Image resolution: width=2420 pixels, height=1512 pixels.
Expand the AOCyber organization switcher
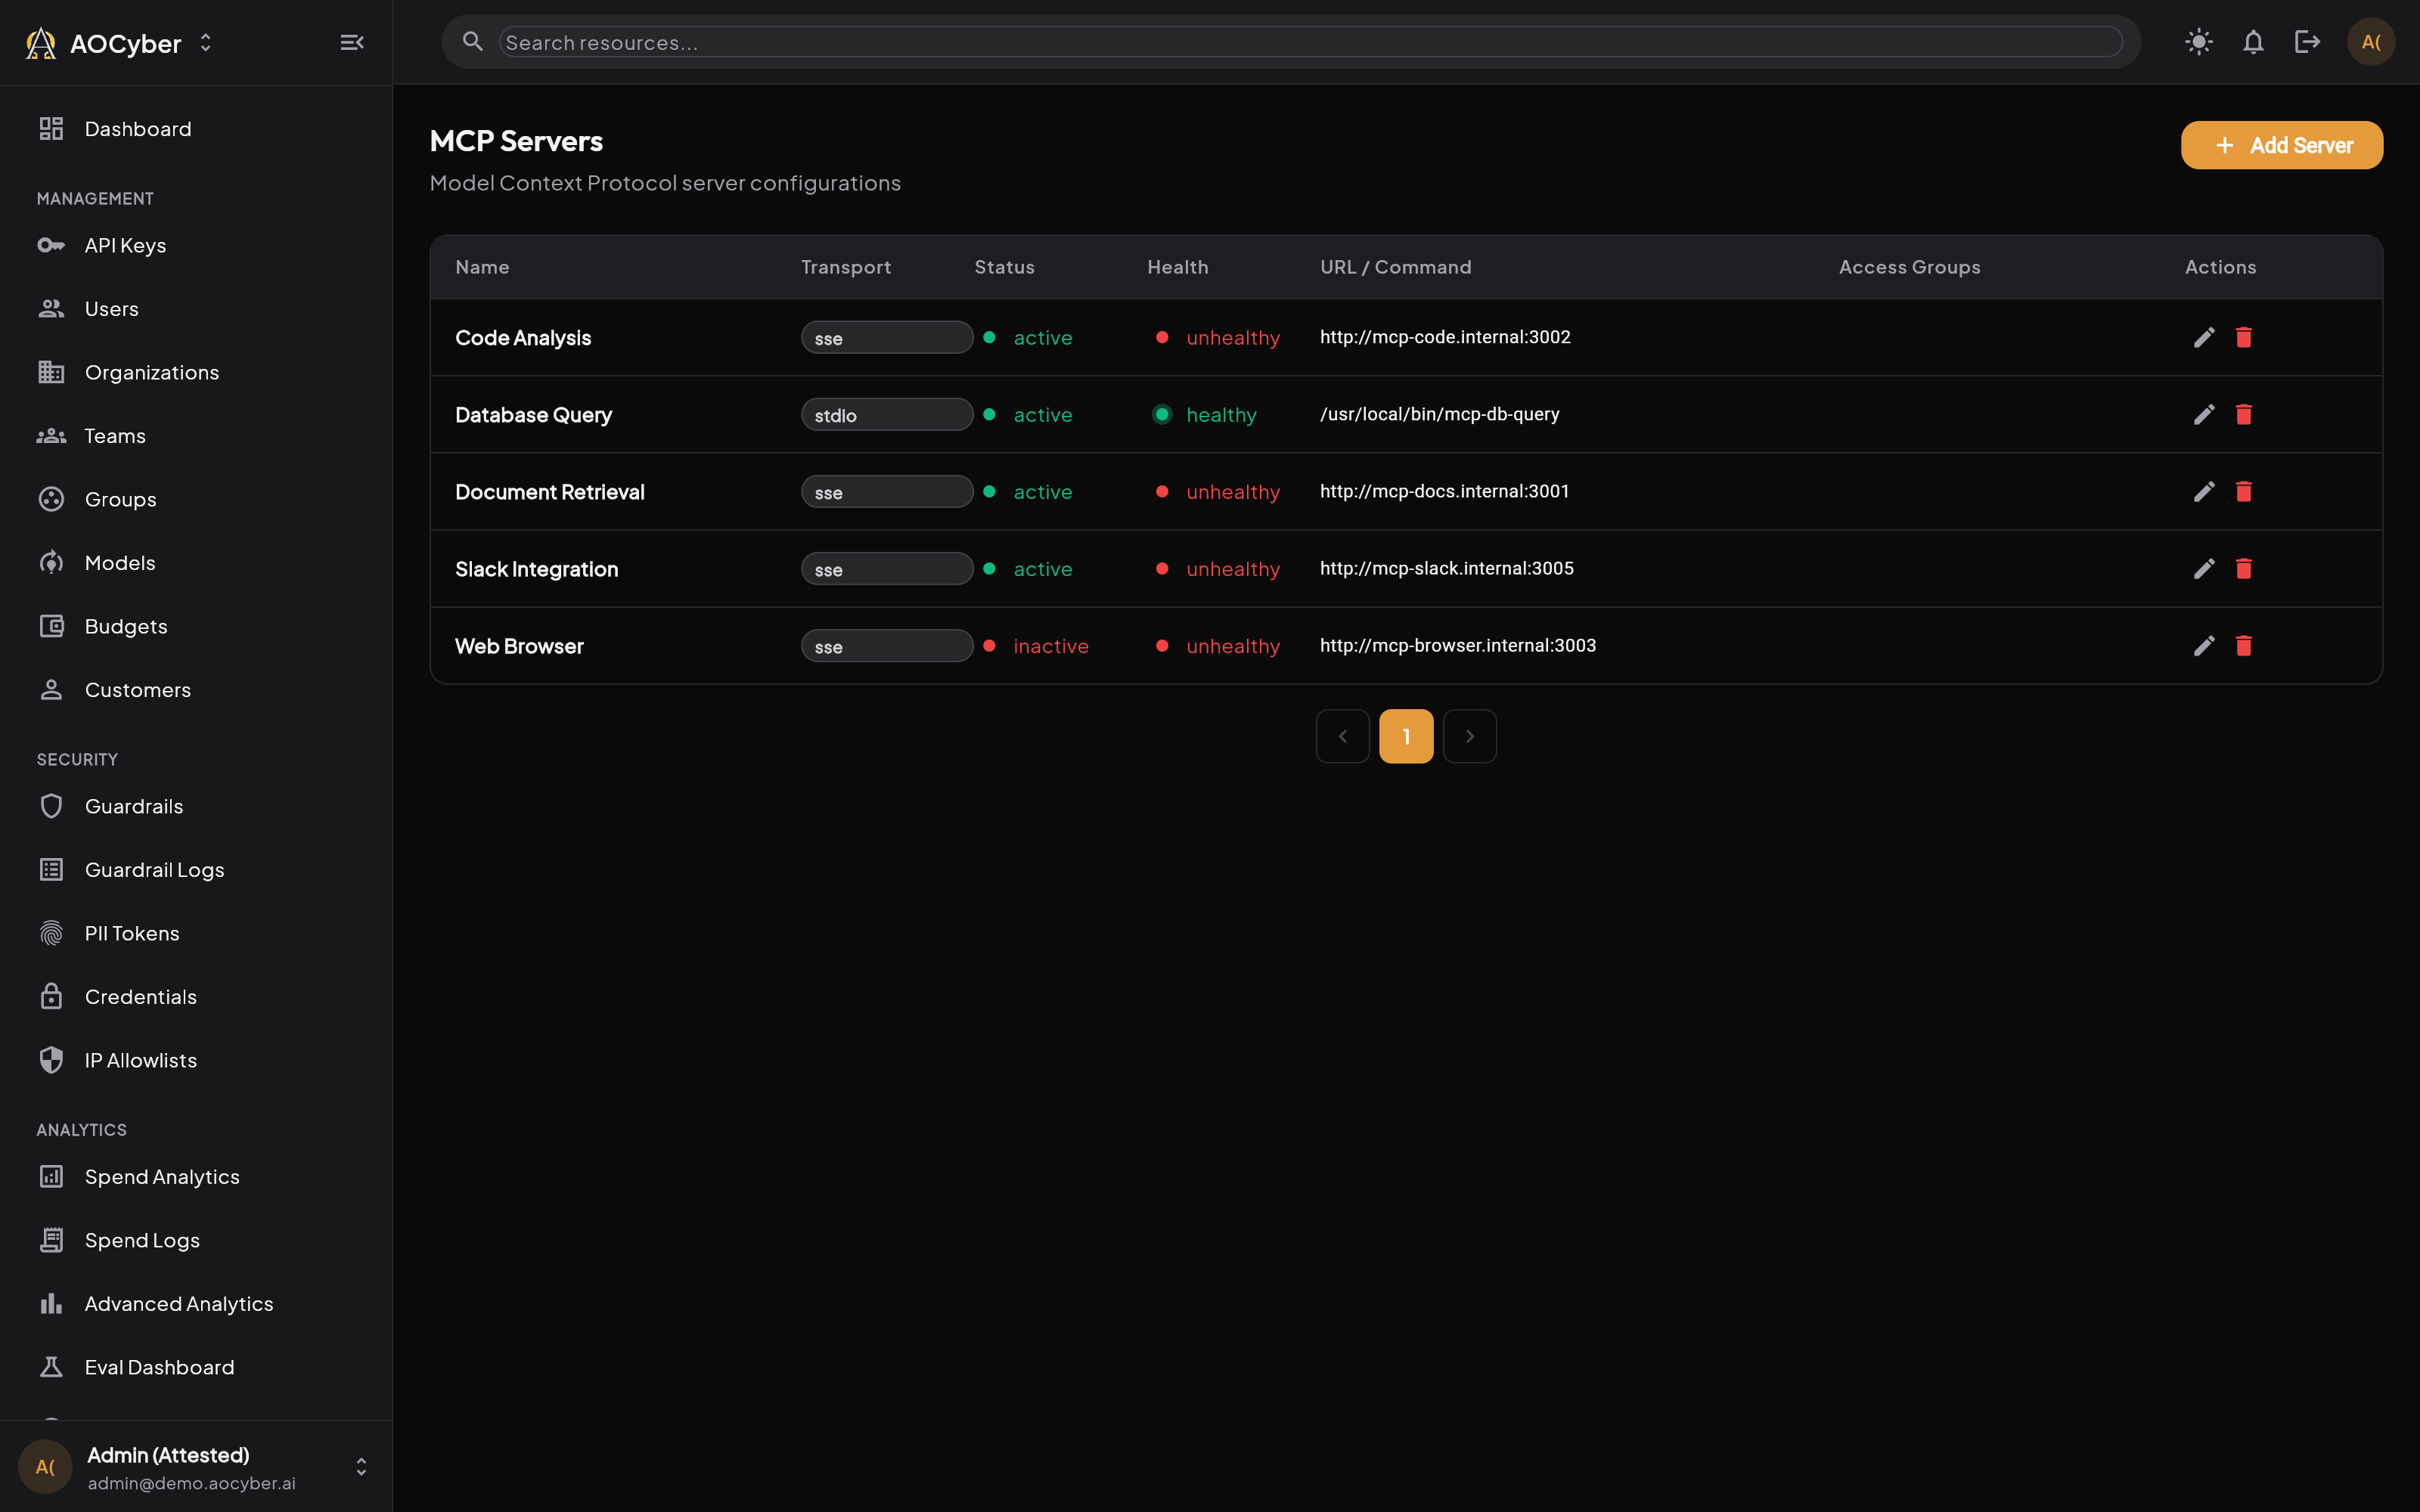pyautogui.click(x=206, y=43)
